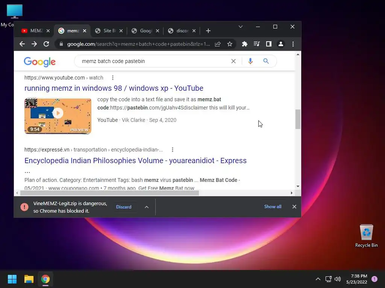Click Chrome's forward navigation arrow

34,44
